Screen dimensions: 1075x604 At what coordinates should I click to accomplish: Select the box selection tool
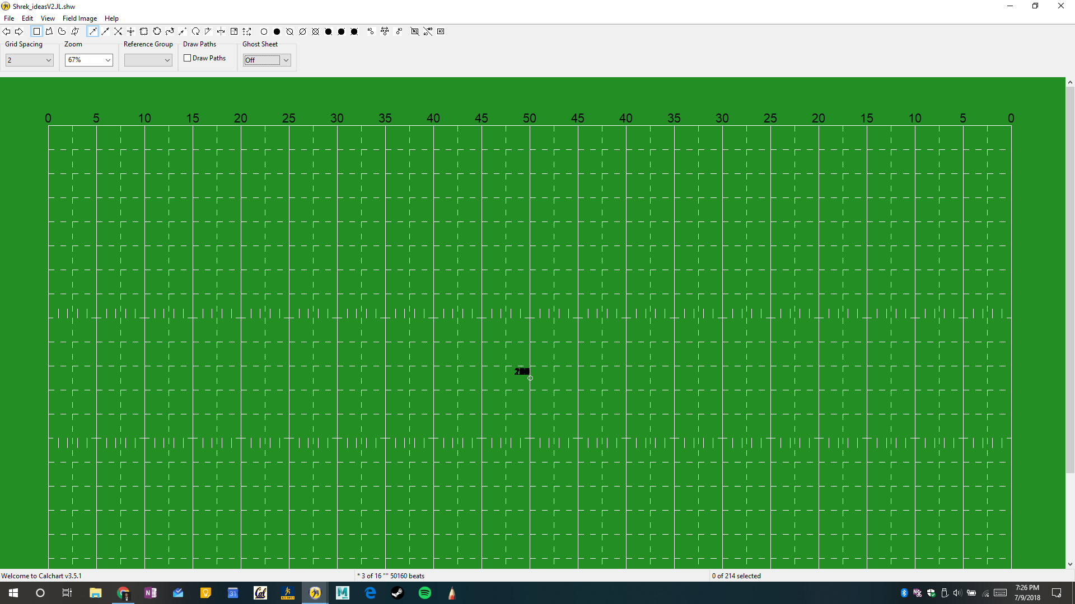coord(36,32)
